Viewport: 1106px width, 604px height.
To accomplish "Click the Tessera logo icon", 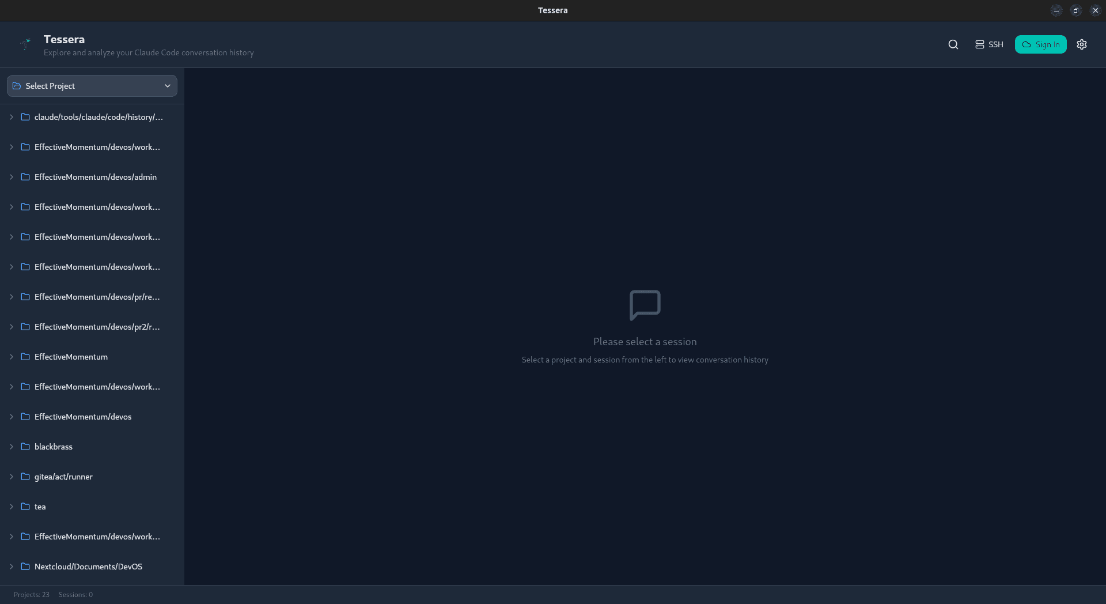I will (25, 44).
